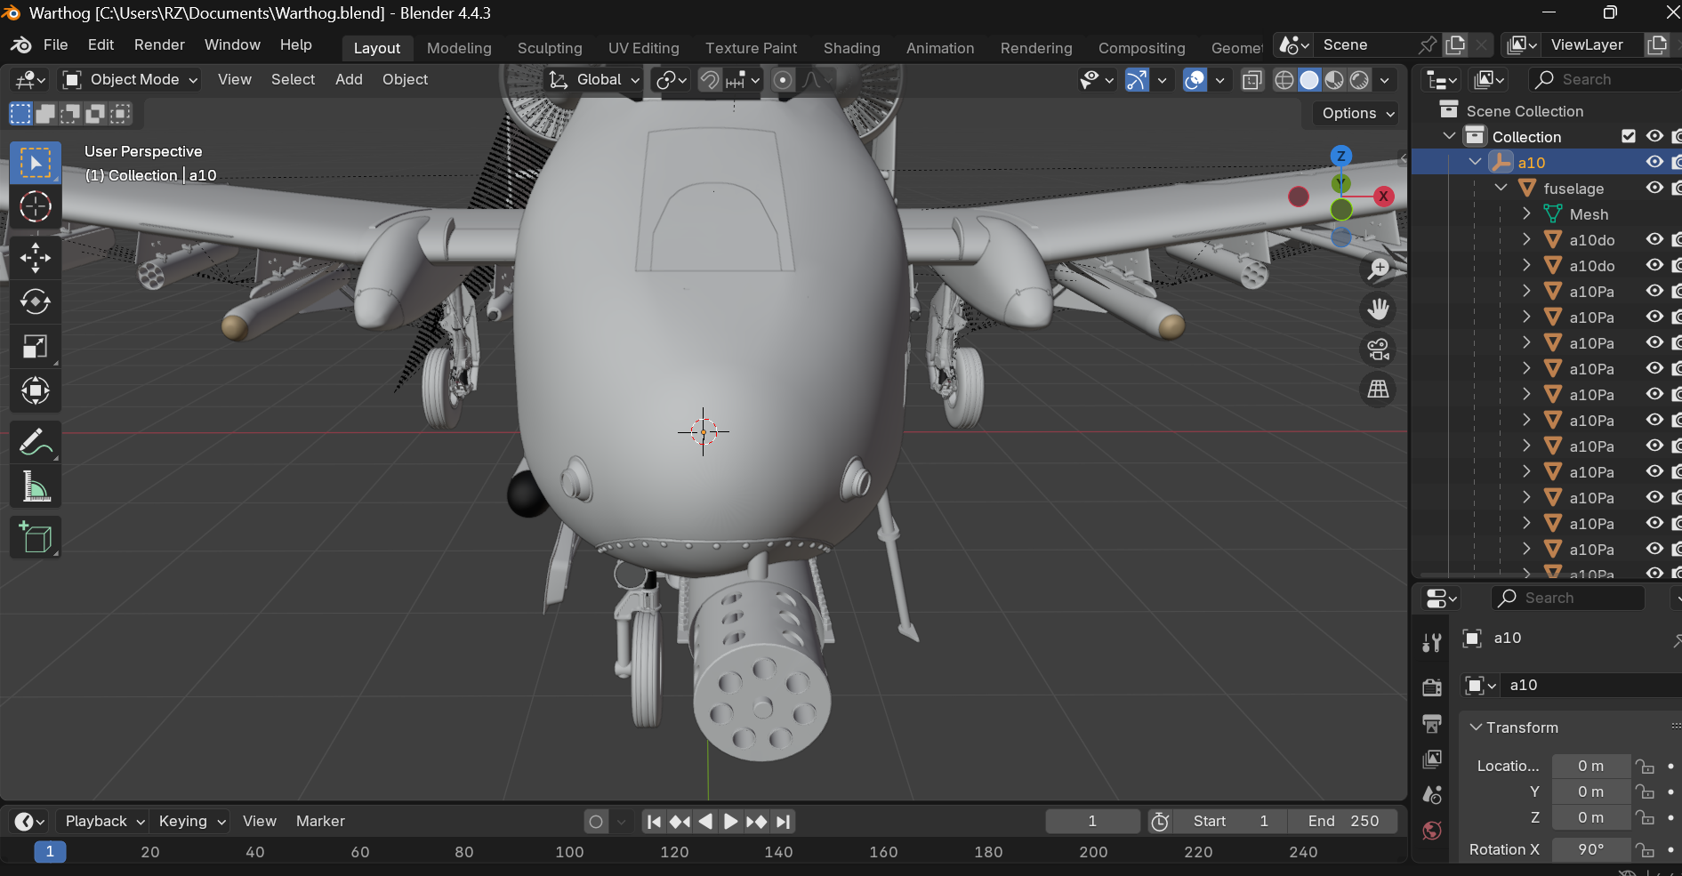Click the Marker menu in timeline
This screenshot has width=1682, height=876.
point(320,822)
